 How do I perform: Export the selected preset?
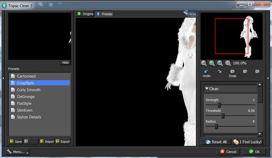click(x=63, y=141)
